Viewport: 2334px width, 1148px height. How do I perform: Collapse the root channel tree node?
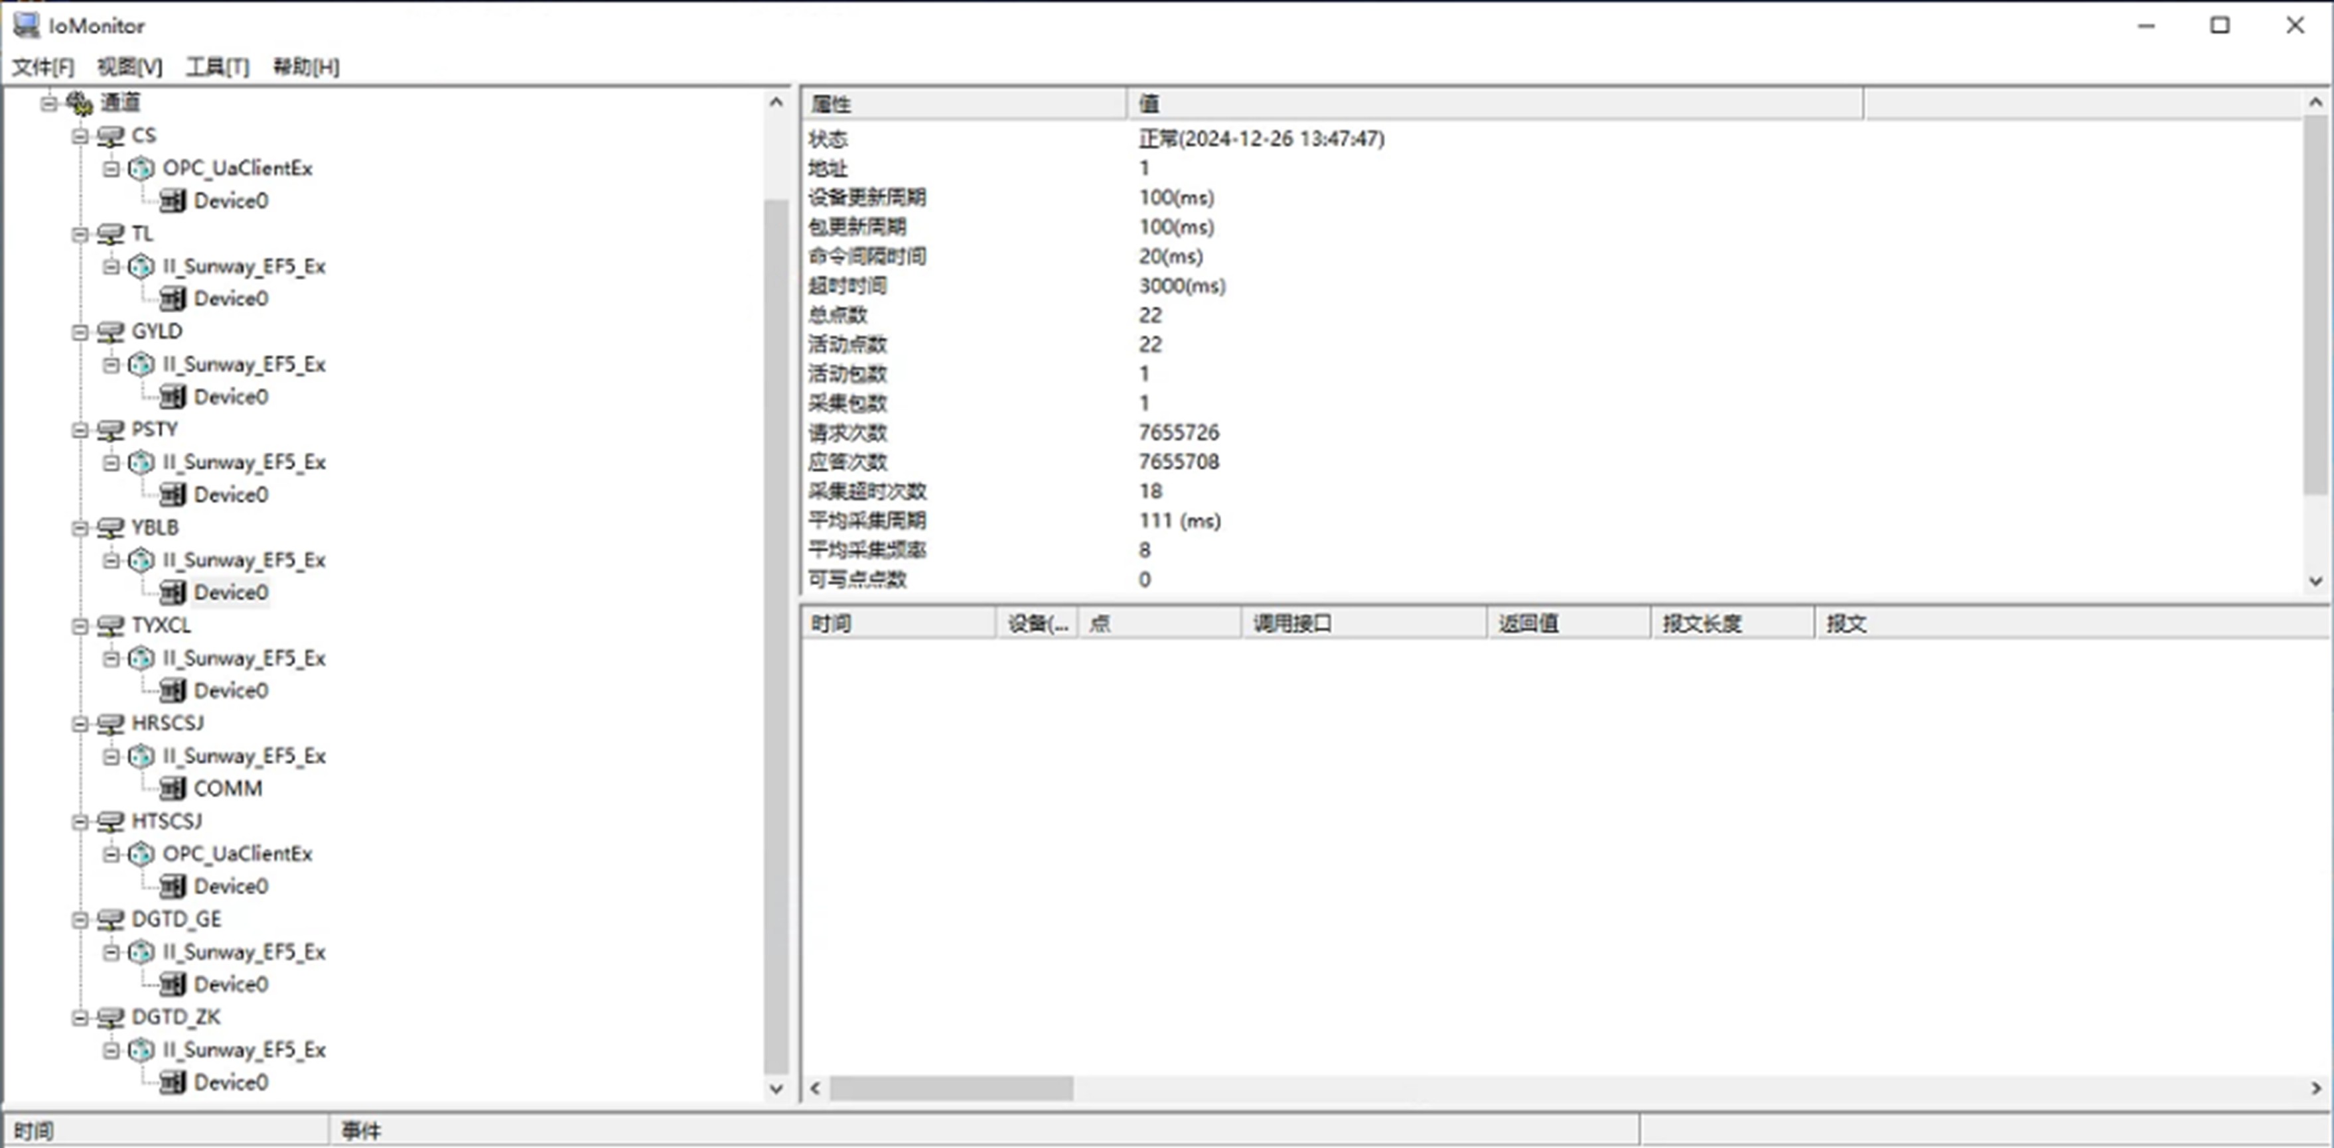coord(49,103)
